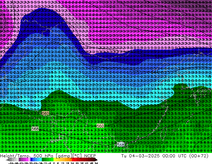Select the magenta legend swatch
Screen dimensions: 212x164
coord(27,160)
